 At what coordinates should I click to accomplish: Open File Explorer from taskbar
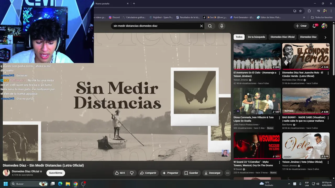pyautogui.click(x=68, y=184)
